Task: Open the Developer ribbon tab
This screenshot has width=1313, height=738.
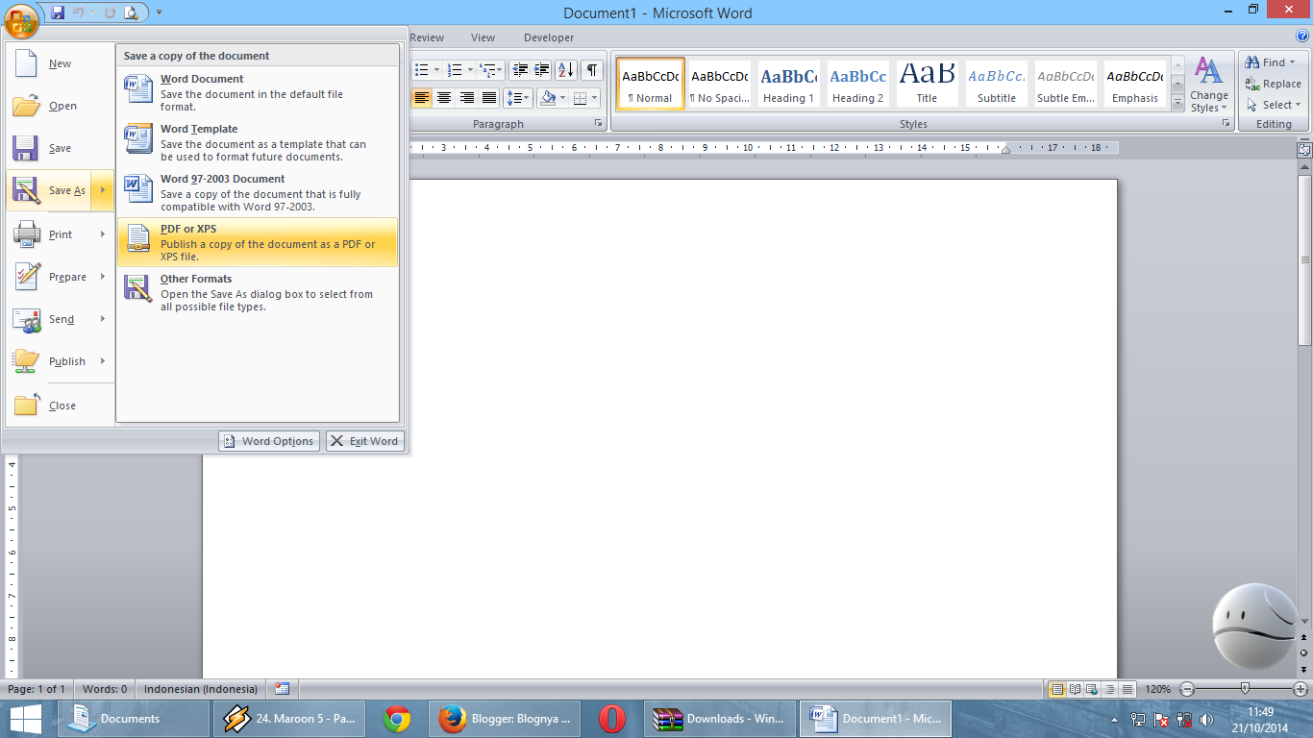Action: click(x=549, y=37)
